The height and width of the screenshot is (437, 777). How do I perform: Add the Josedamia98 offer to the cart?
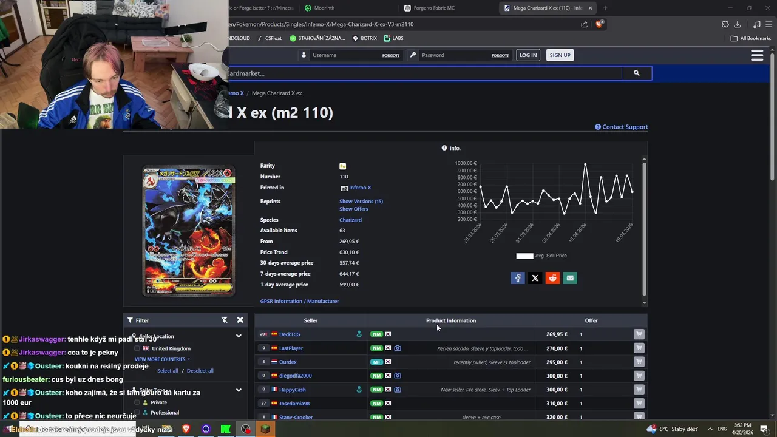[x=639, y=404]
